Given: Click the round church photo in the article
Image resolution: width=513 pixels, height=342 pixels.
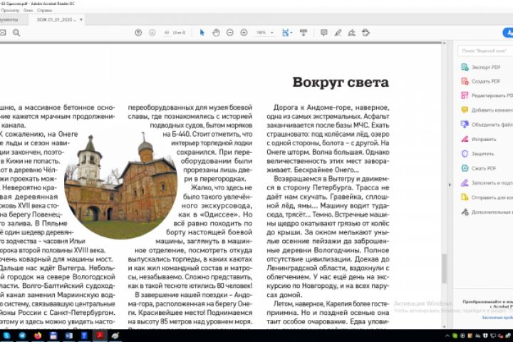Looking at the screenshot, I should pyautogui.click(x=120, y=186).
